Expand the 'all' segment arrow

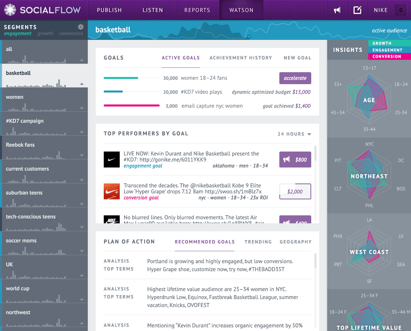coord(82,60)
